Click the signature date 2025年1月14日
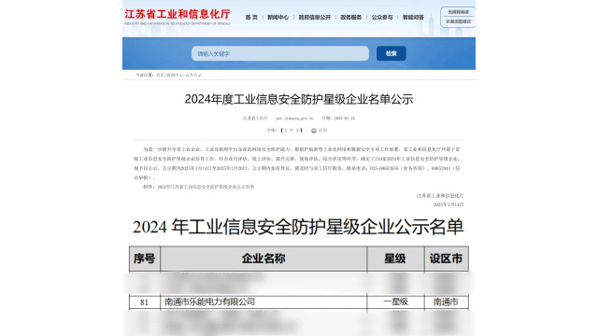The height and width of the screenshot is (336, 598). 448,204
